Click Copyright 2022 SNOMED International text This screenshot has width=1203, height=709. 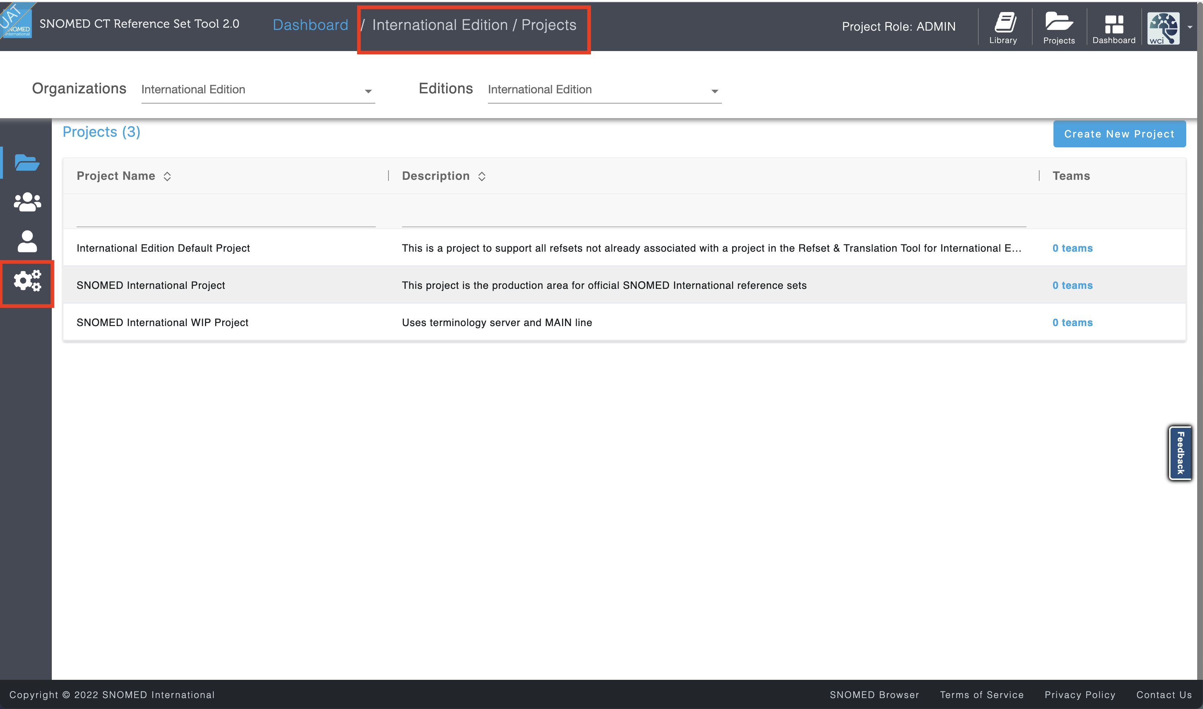coord(112,695)
